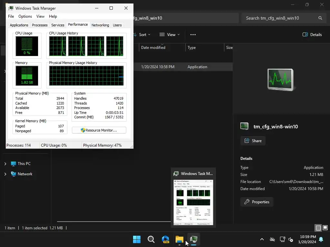Image resolution: width=330 pixels, height=247 pixels.
Task: Click the OneDrive cloud tray icon
Action: [x=272, y=239]
